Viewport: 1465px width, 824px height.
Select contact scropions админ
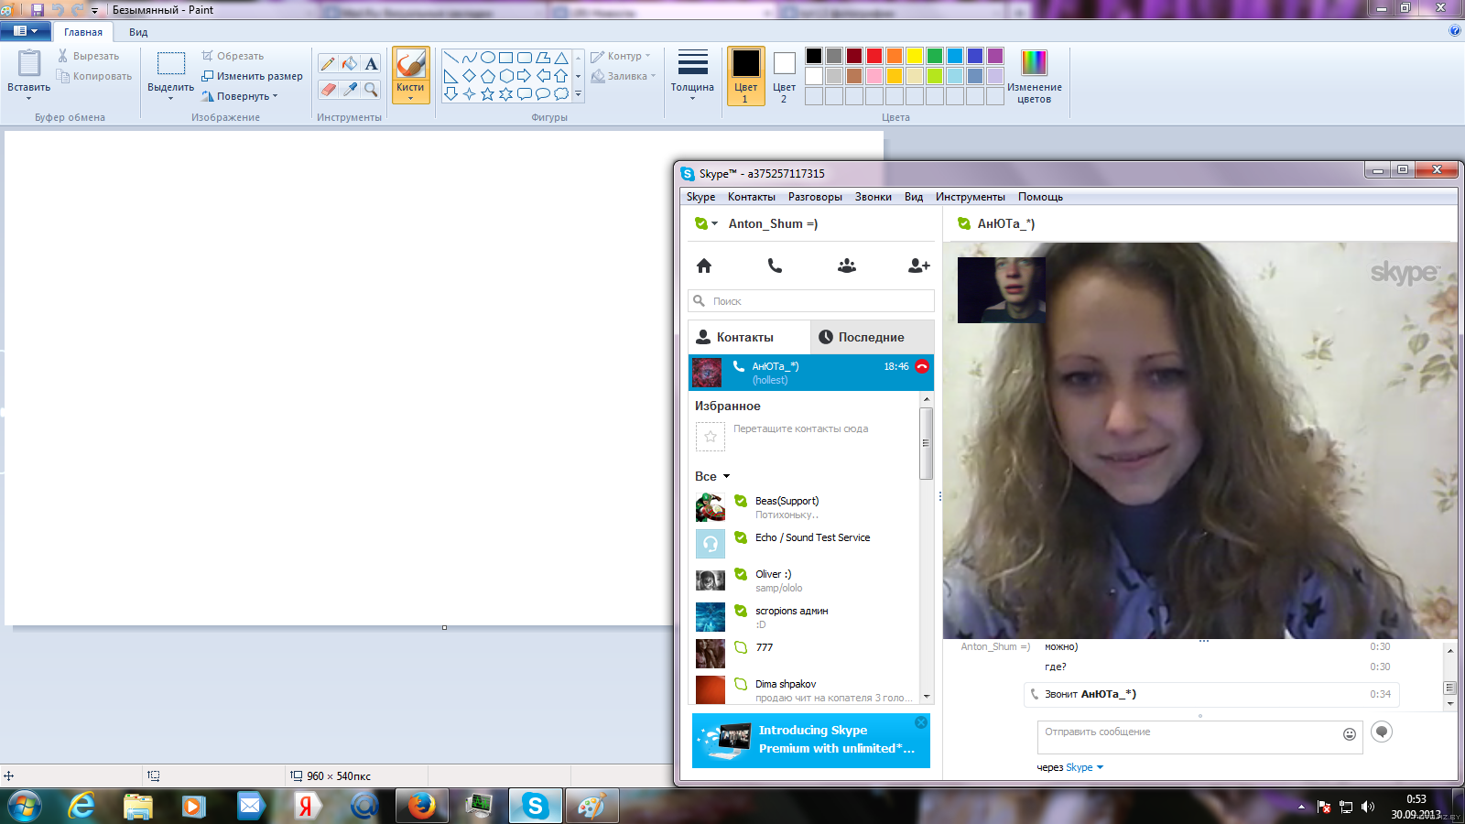pos(804,617)
